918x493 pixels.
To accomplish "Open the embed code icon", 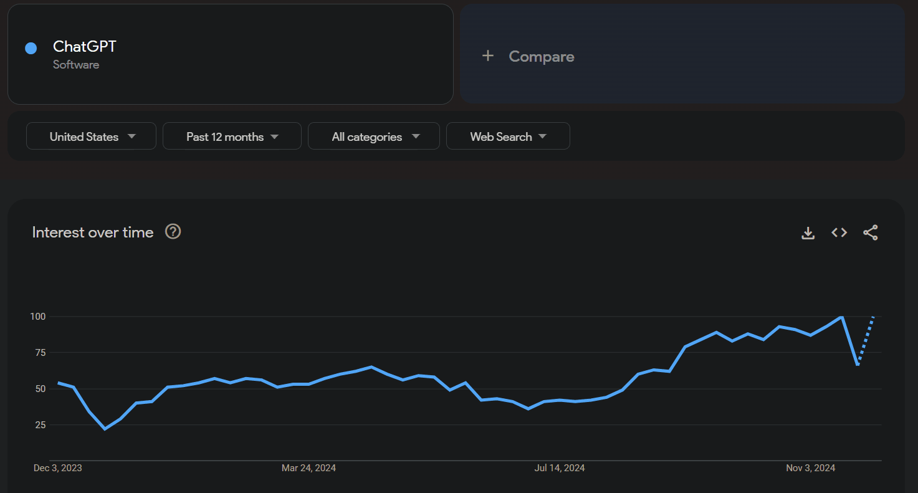I will click(839, 232).
